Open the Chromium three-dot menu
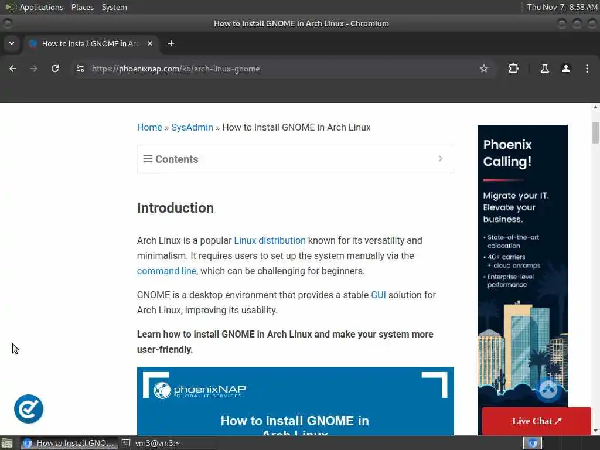 click(587, 69)
